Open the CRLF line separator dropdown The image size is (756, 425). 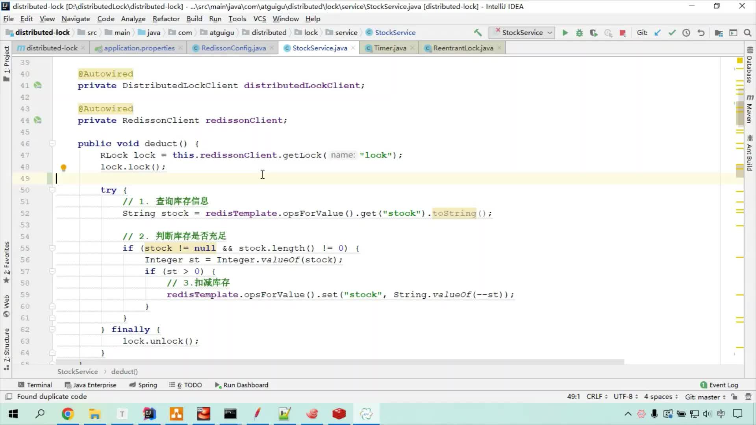[597, 397]
